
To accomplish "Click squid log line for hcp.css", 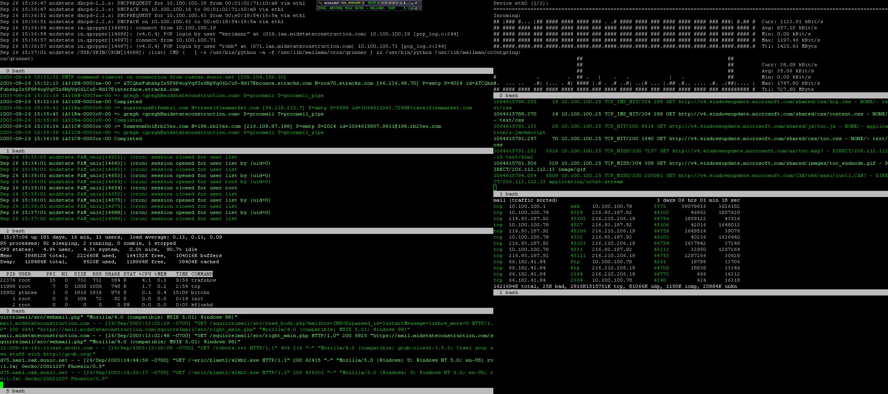I will 691,105.
